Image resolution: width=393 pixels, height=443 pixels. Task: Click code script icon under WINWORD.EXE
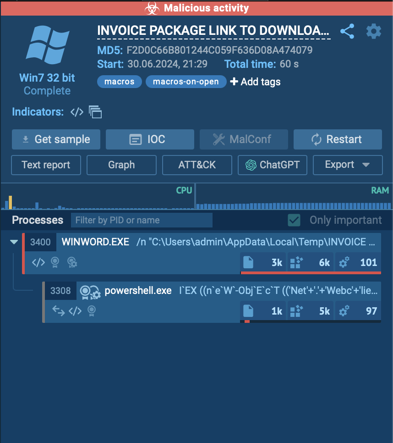38,262
